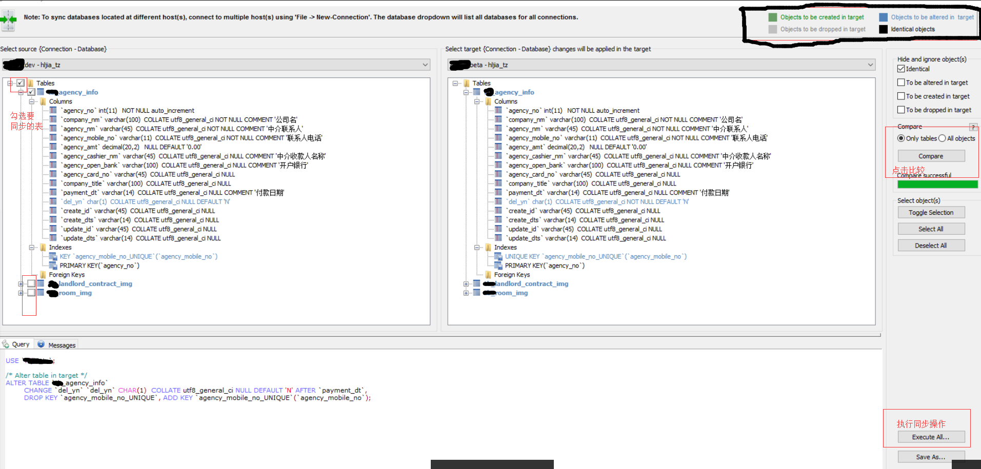The width and height of the screenshot is (981, 469).
Task: Click the blue altered-in-target legend swatch
Action: pyautogui.click(x=883, y=17)
